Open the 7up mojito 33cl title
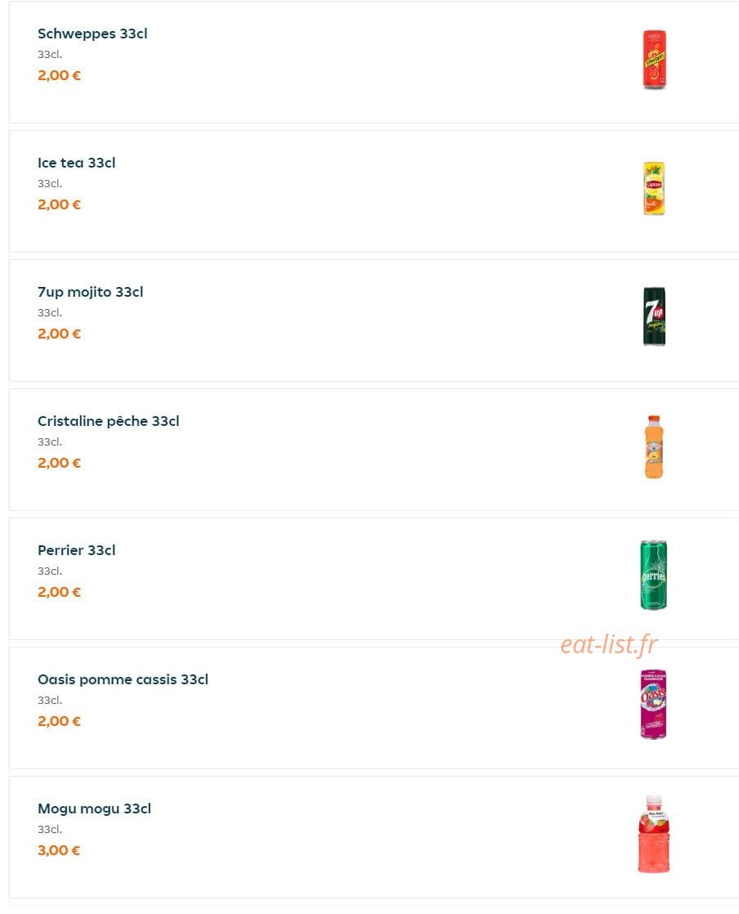This screenshot has width=739, height=914. click(91, 292)
